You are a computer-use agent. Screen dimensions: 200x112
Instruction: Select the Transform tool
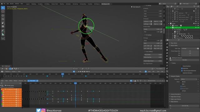[x=3, y=26]
